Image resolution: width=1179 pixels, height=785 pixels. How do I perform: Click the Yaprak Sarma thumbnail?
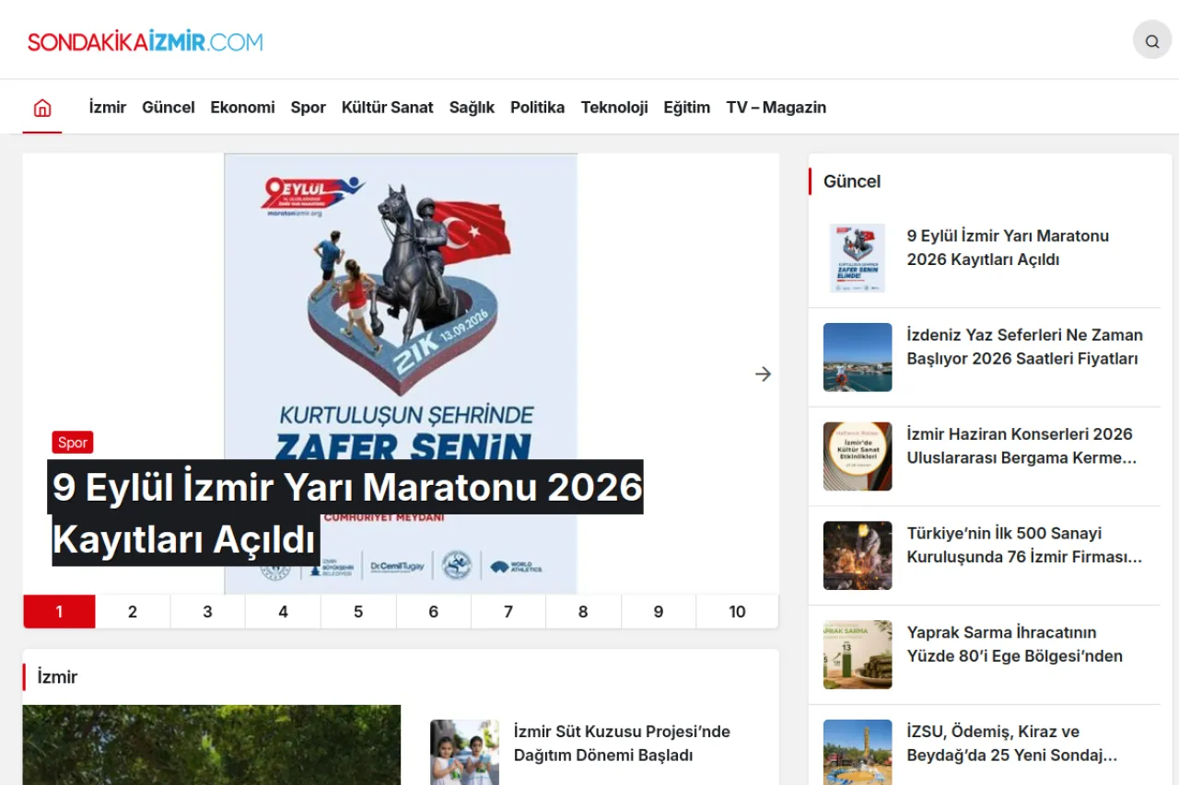(858, 655)
